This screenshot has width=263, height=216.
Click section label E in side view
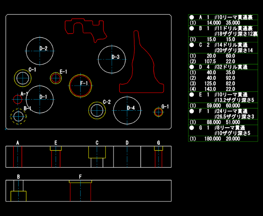(56, 143)
